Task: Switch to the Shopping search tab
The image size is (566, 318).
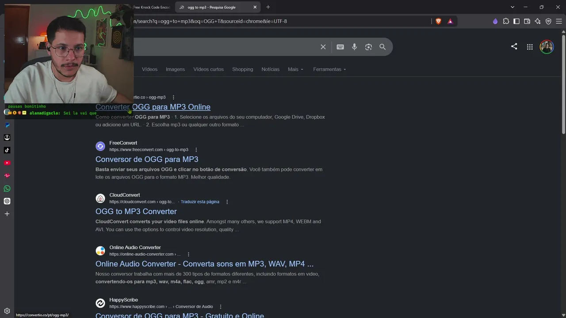Action: coord(243,69)
